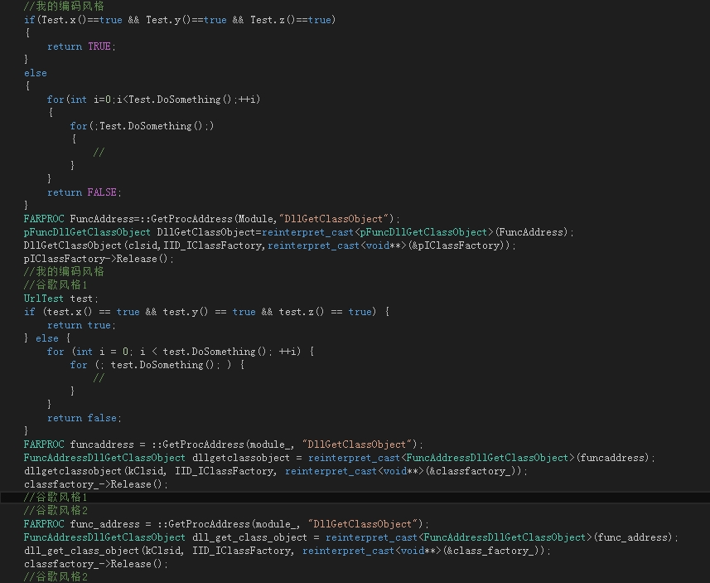The width and height of the screenshot is (710, 583).
Task: Click the 'dllgetclassobject(kClsid,' call line
Action: coord(276,471)
